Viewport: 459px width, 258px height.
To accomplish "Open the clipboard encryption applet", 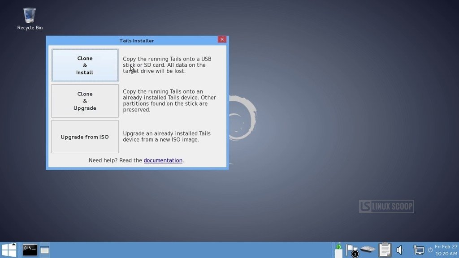I will point(385,250).
